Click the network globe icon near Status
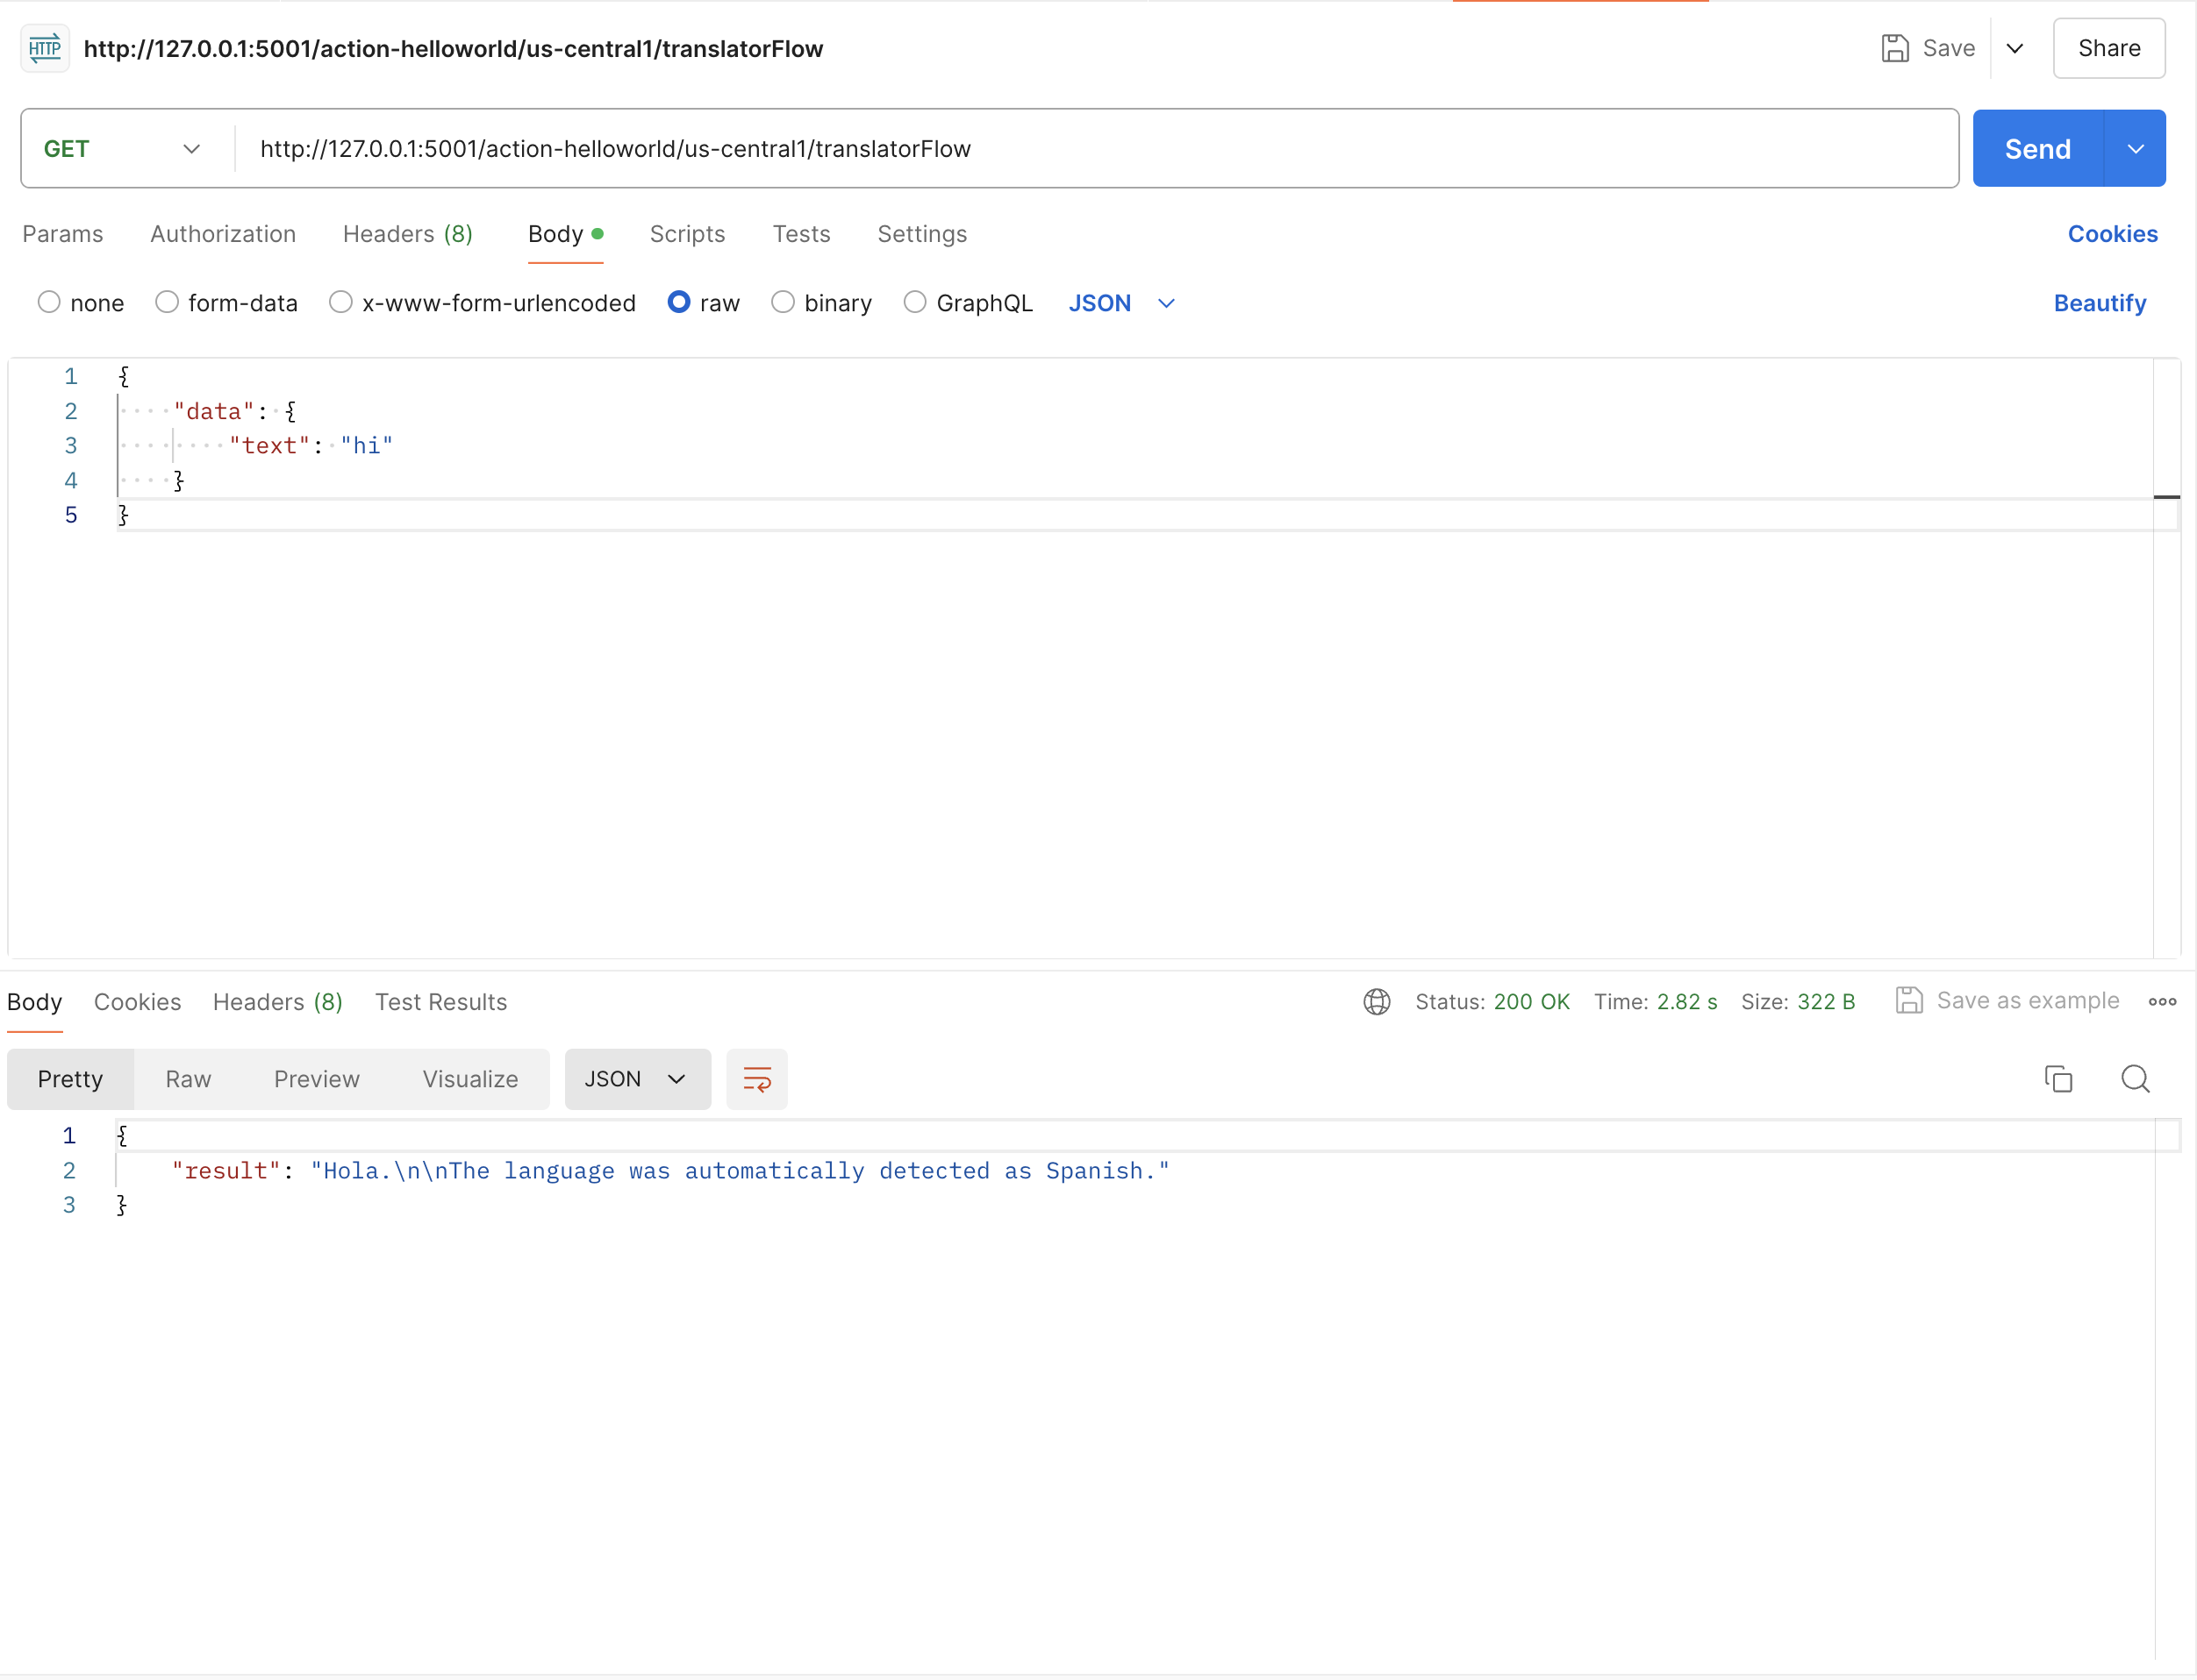The image size is (2197, 1680). click(x=1377, y=1001)
